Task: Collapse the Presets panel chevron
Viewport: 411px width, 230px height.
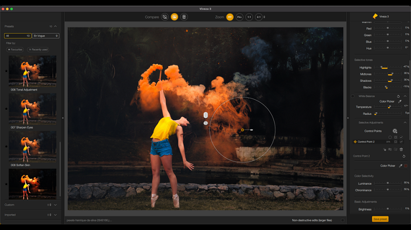Action: pyautogui.click(x=55, y=26)
